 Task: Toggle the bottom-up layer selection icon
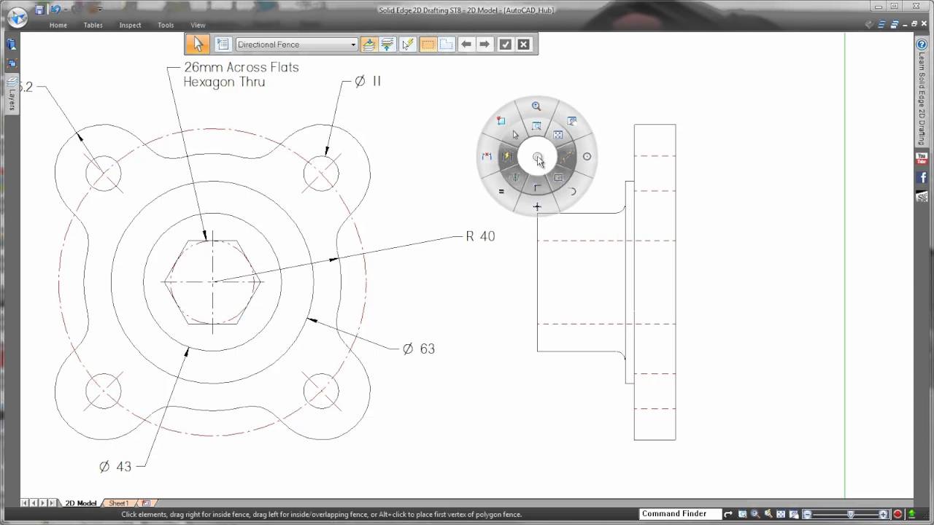[x=387, y=44]
